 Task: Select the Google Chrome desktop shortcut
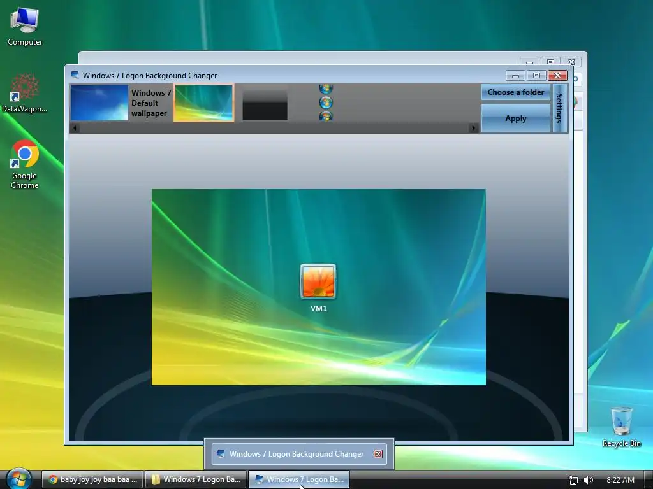click(25, 164)
